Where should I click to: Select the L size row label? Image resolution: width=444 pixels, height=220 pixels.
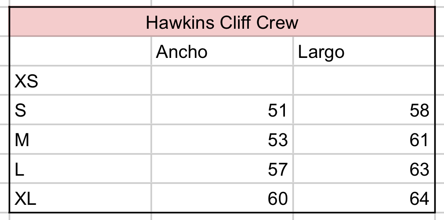80,169
